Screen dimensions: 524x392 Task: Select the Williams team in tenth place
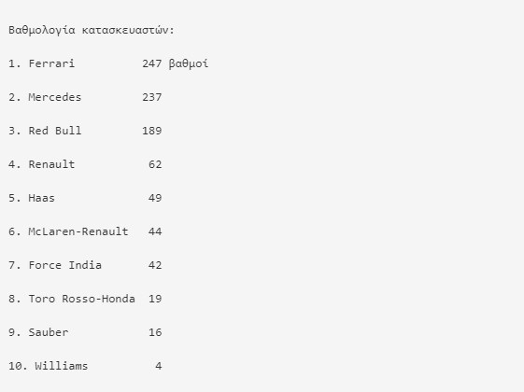click(62, 366)
